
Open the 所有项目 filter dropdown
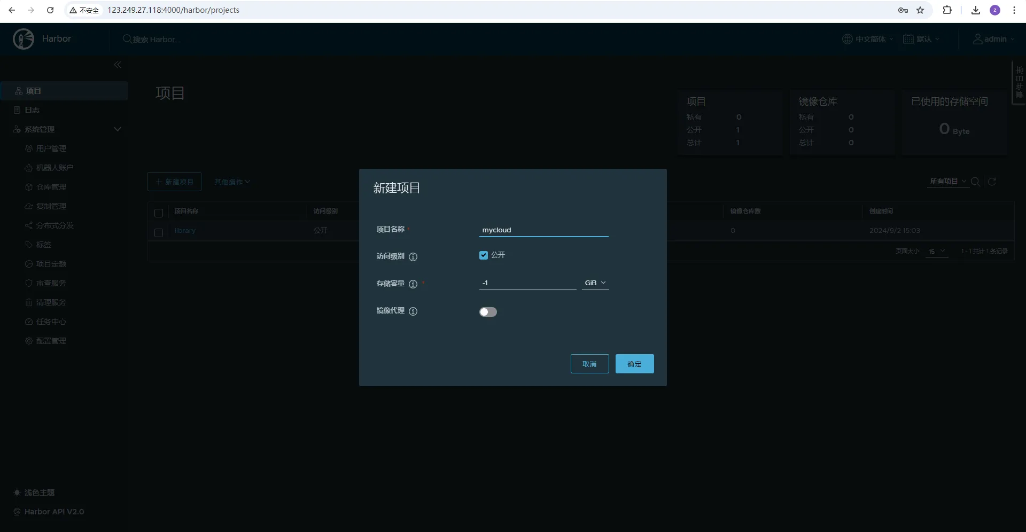click(949, 182)
